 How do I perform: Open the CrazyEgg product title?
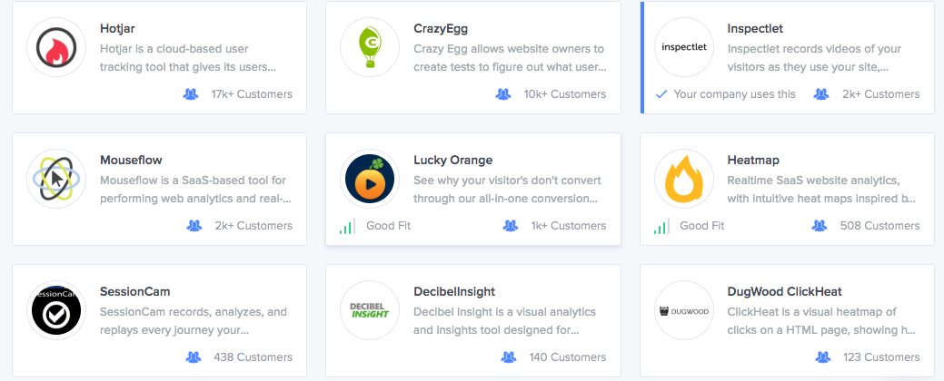441,29
